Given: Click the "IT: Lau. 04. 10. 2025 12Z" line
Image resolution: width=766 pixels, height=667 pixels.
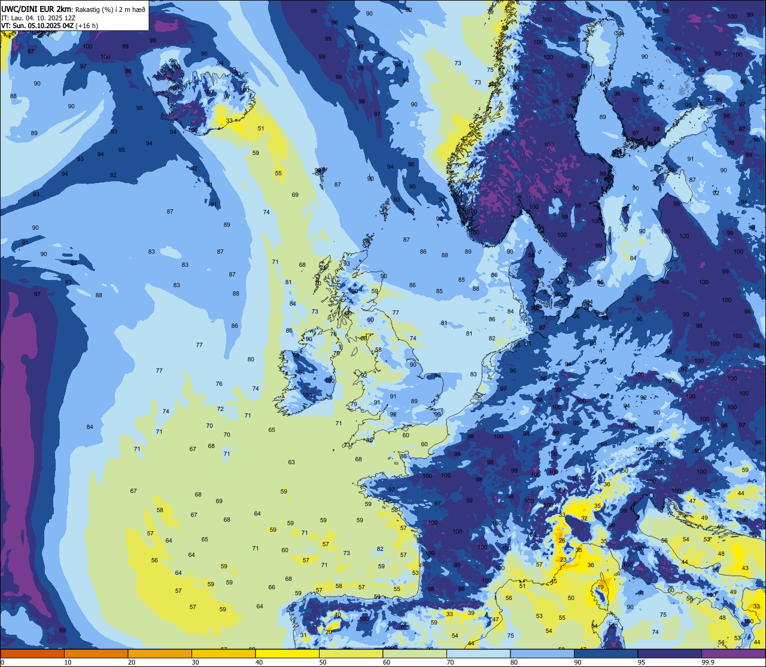Looking at the screenshot, I should pyautogui.click(x=38, y=17).
